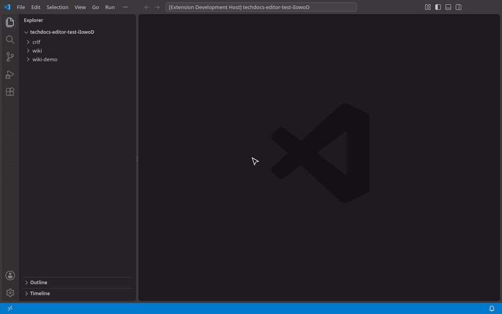Open the Selection menu
Viewport: 502px width, 314px height.
click(58, 7)
